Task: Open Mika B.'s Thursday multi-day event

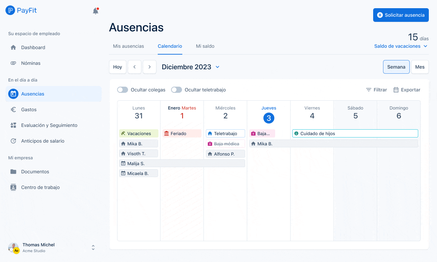Action: [x=334, y=144]
